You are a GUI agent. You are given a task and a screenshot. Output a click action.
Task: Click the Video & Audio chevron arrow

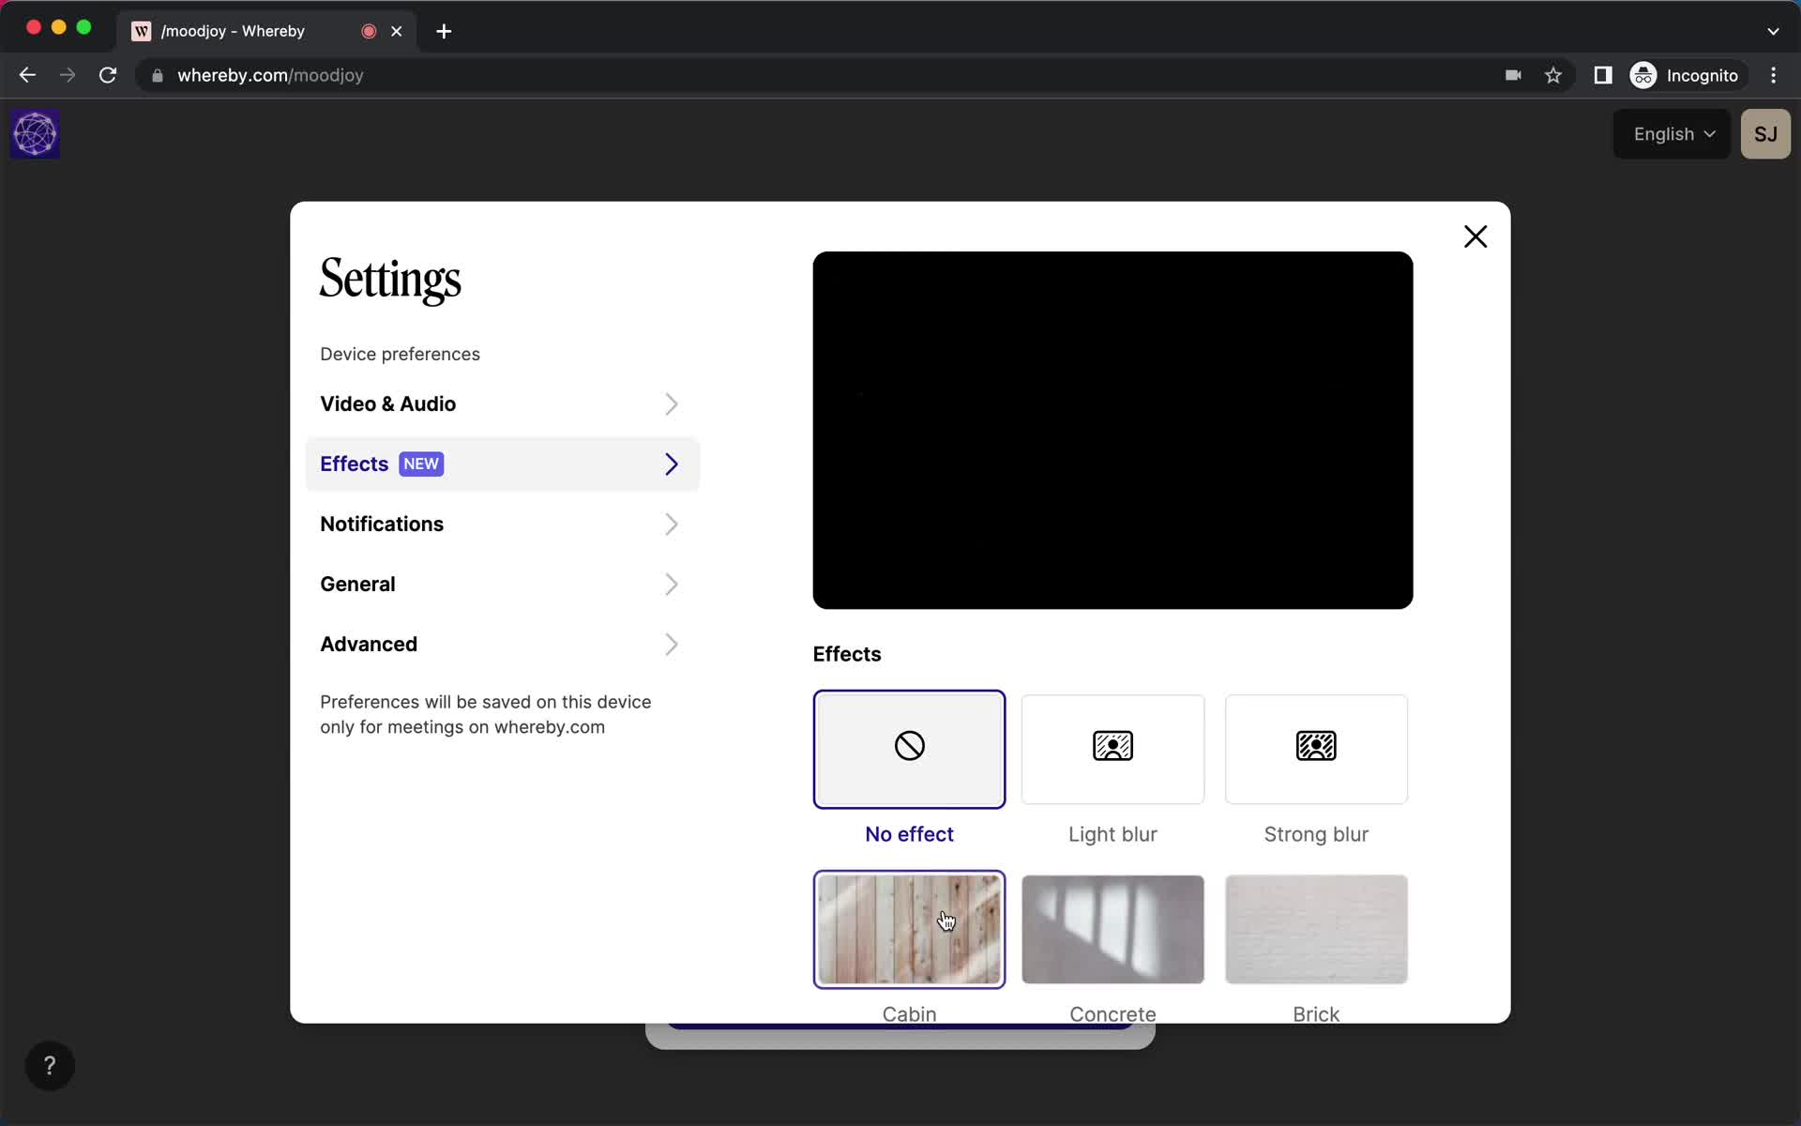tap(672, 403)
